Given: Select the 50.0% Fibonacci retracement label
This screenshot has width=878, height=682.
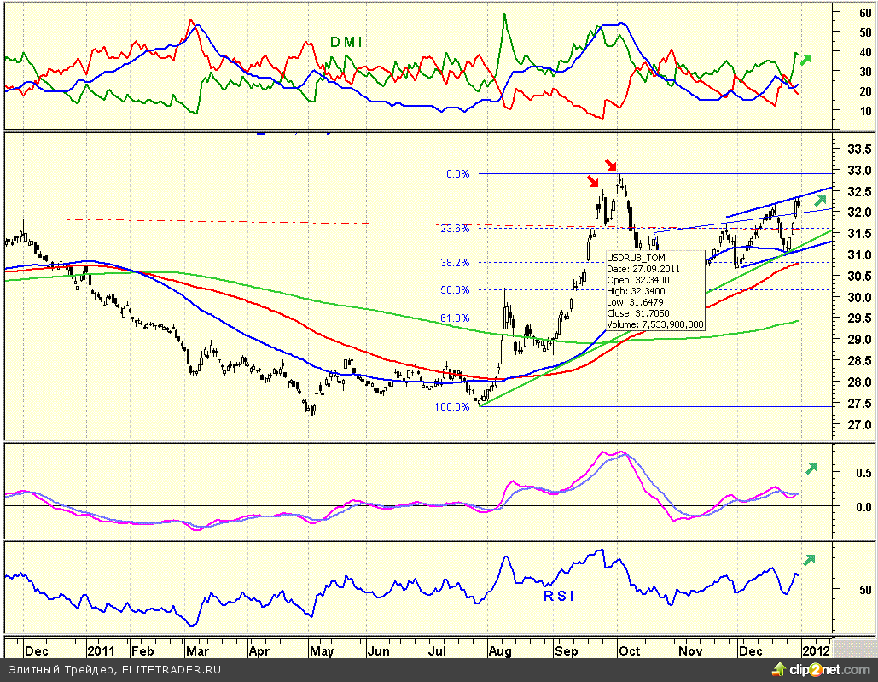Looking at the screenshot, I should pos(456,290).
